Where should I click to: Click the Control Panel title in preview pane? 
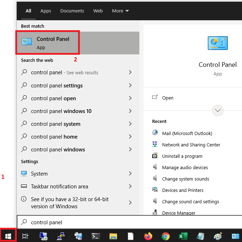[x=217, y=65]
